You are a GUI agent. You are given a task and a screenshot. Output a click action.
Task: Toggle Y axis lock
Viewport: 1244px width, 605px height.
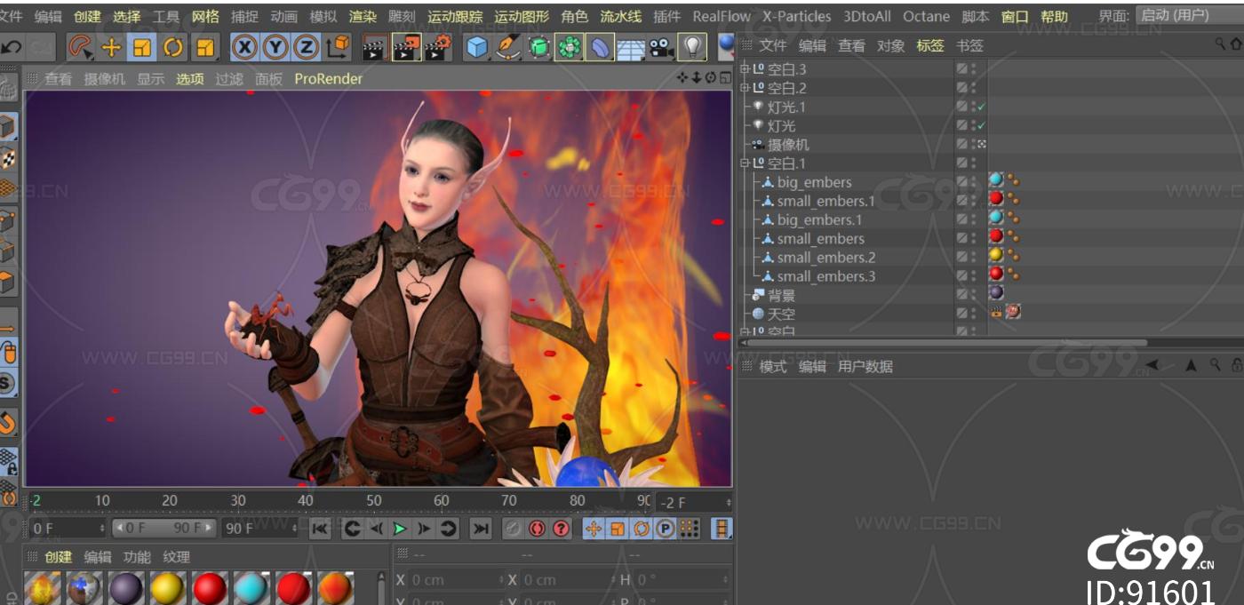pyautogui.click(x=275, y=47)
